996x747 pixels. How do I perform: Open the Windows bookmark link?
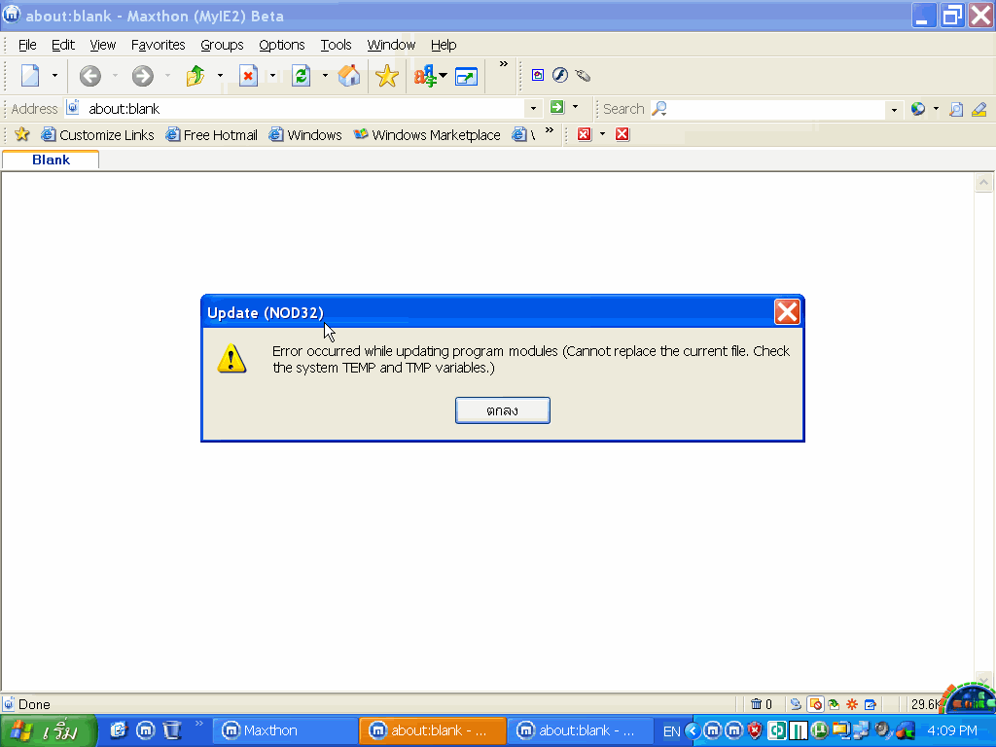[305, 134]
